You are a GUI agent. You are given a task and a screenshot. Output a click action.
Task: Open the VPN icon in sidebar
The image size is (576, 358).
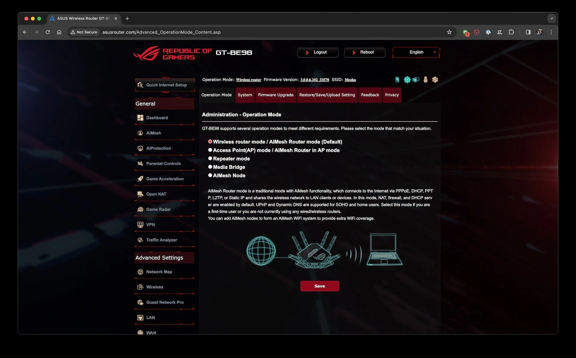pyautogui.click(x=140, y=224)
